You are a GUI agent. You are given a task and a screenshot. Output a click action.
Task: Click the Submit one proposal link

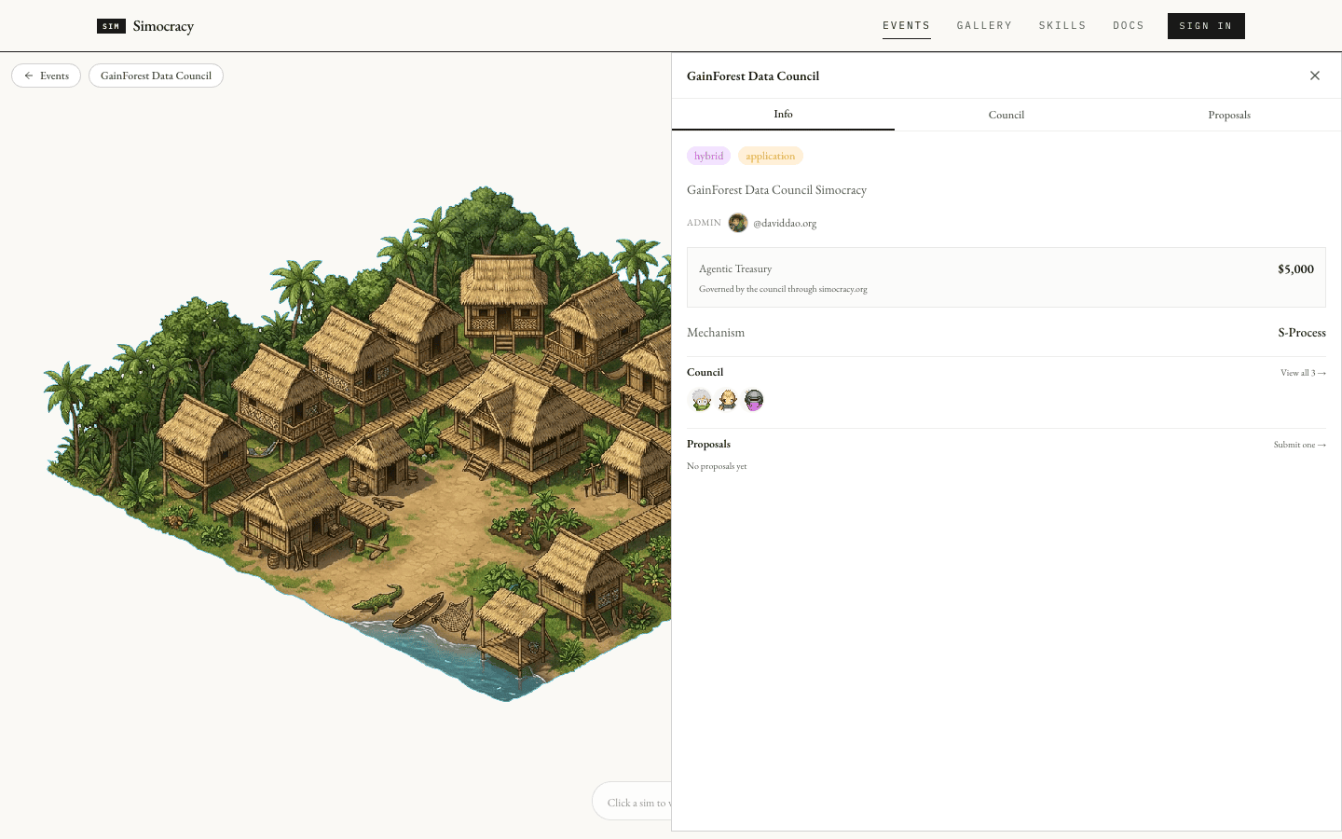[x=1300, y=445]
